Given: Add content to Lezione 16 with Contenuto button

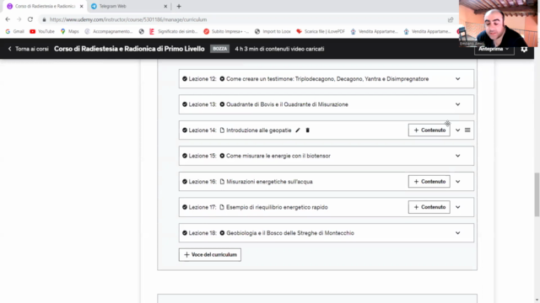Looking at the screenshot, I should tap(429, 182).
